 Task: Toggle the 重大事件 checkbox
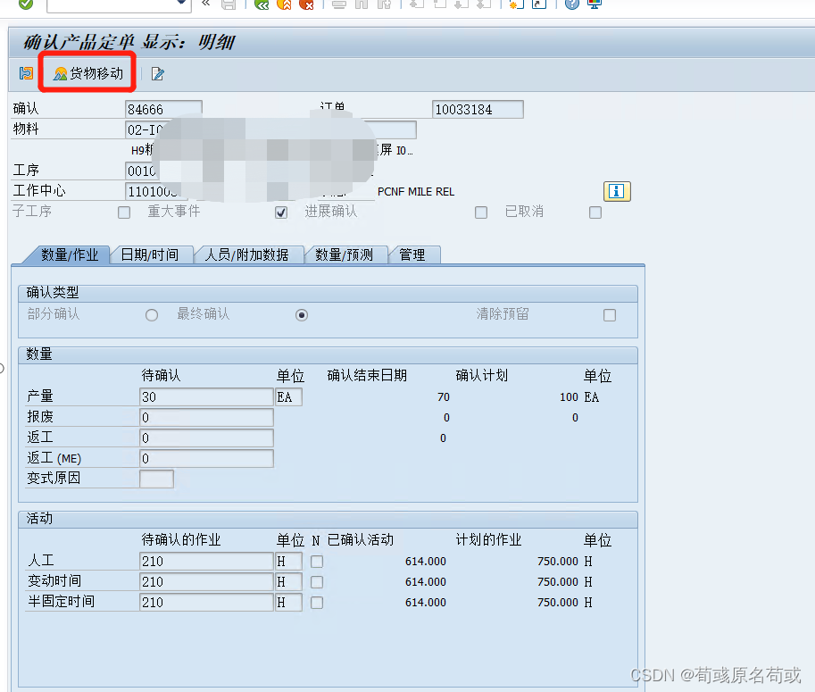click(281, 213)
